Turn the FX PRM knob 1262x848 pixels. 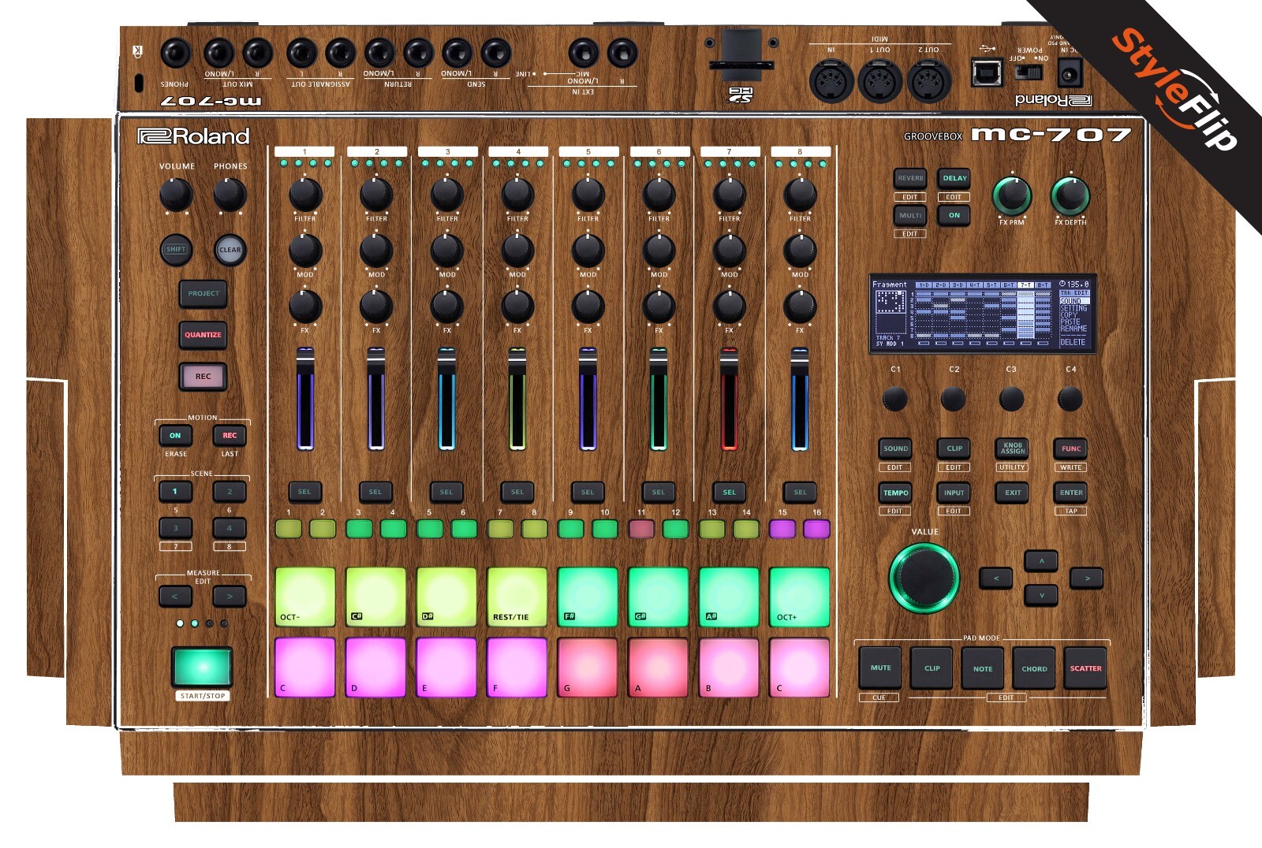pyautogui.click(x=1011, y=195)
